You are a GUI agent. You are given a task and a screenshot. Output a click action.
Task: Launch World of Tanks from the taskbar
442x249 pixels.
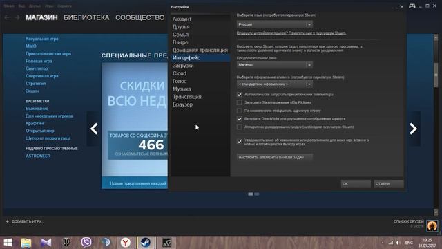(66, 243)
